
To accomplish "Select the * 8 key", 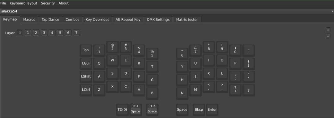I will [209, 47].
